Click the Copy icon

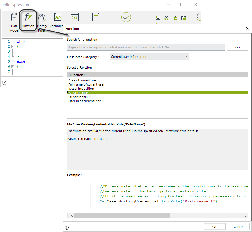(x=175, y=18)
